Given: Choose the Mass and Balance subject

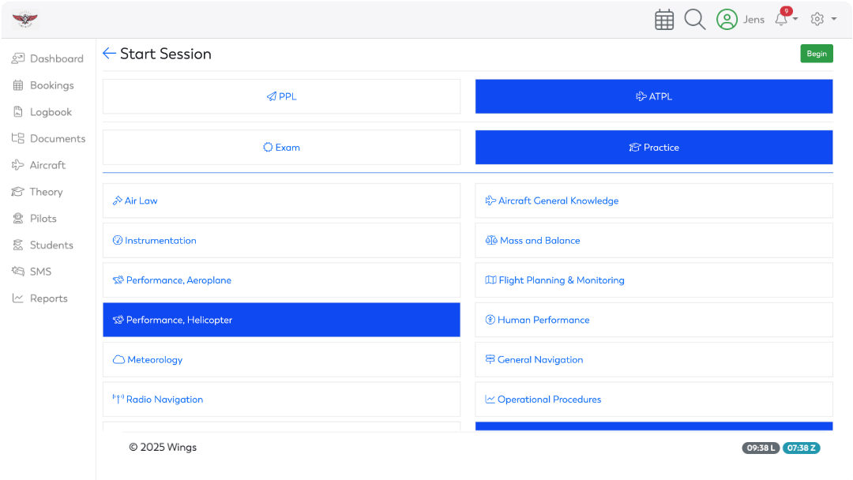Looking at the screenshot, I should [x=653, y=241].
